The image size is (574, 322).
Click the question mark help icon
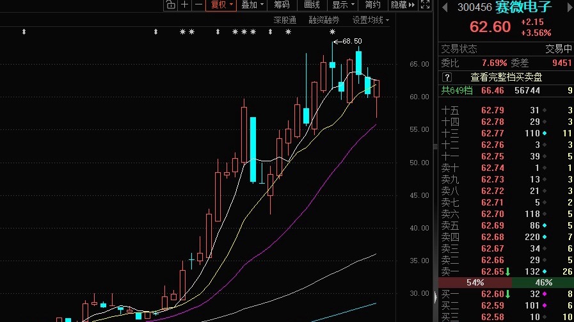447,77
